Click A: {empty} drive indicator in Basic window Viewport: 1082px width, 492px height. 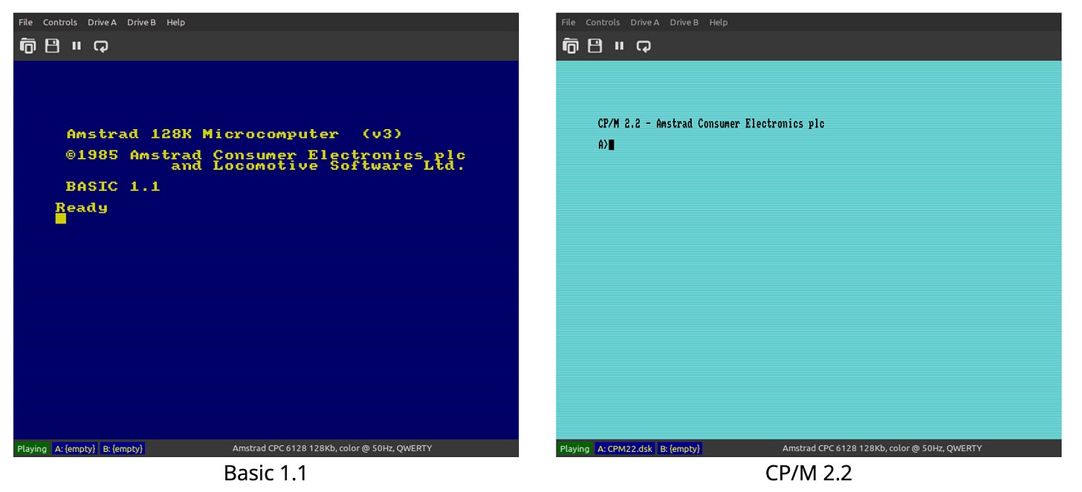75,448
